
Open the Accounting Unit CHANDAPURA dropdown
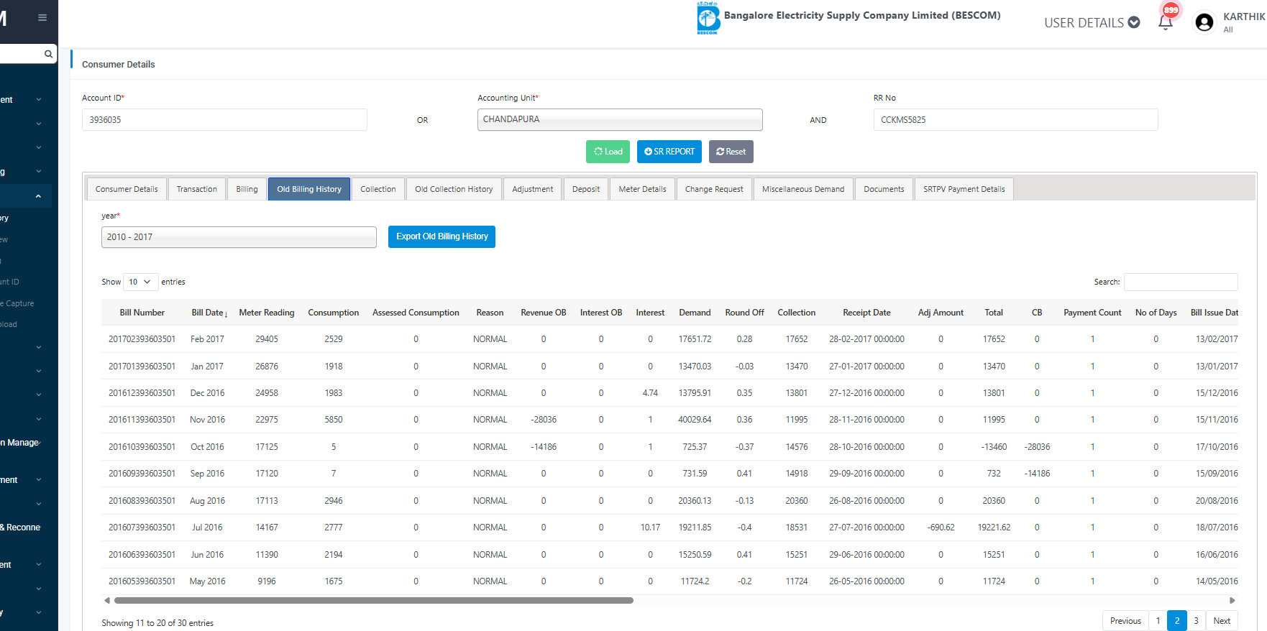tap(619, 119)
